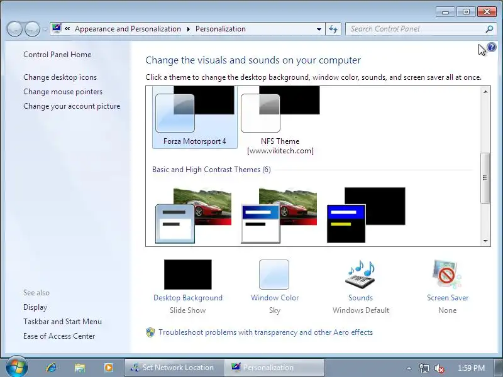This screenshot has width=503, height=377.
Task: Open the Desktop Background black preview
Action: tap(187, 275)
